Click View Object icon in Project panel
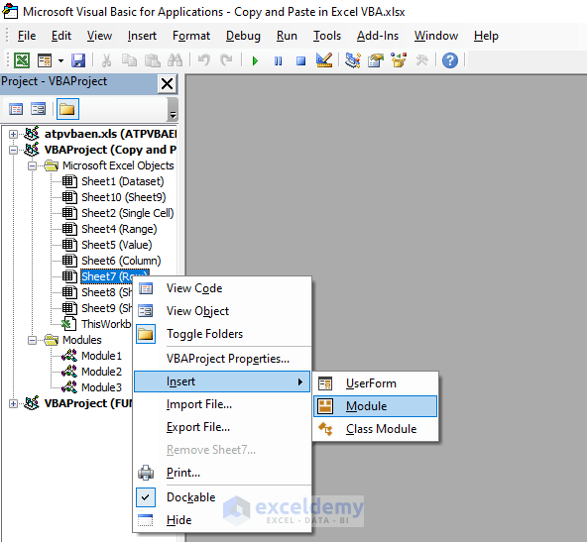This screenshot has width=587, height=542. point(39,109)
